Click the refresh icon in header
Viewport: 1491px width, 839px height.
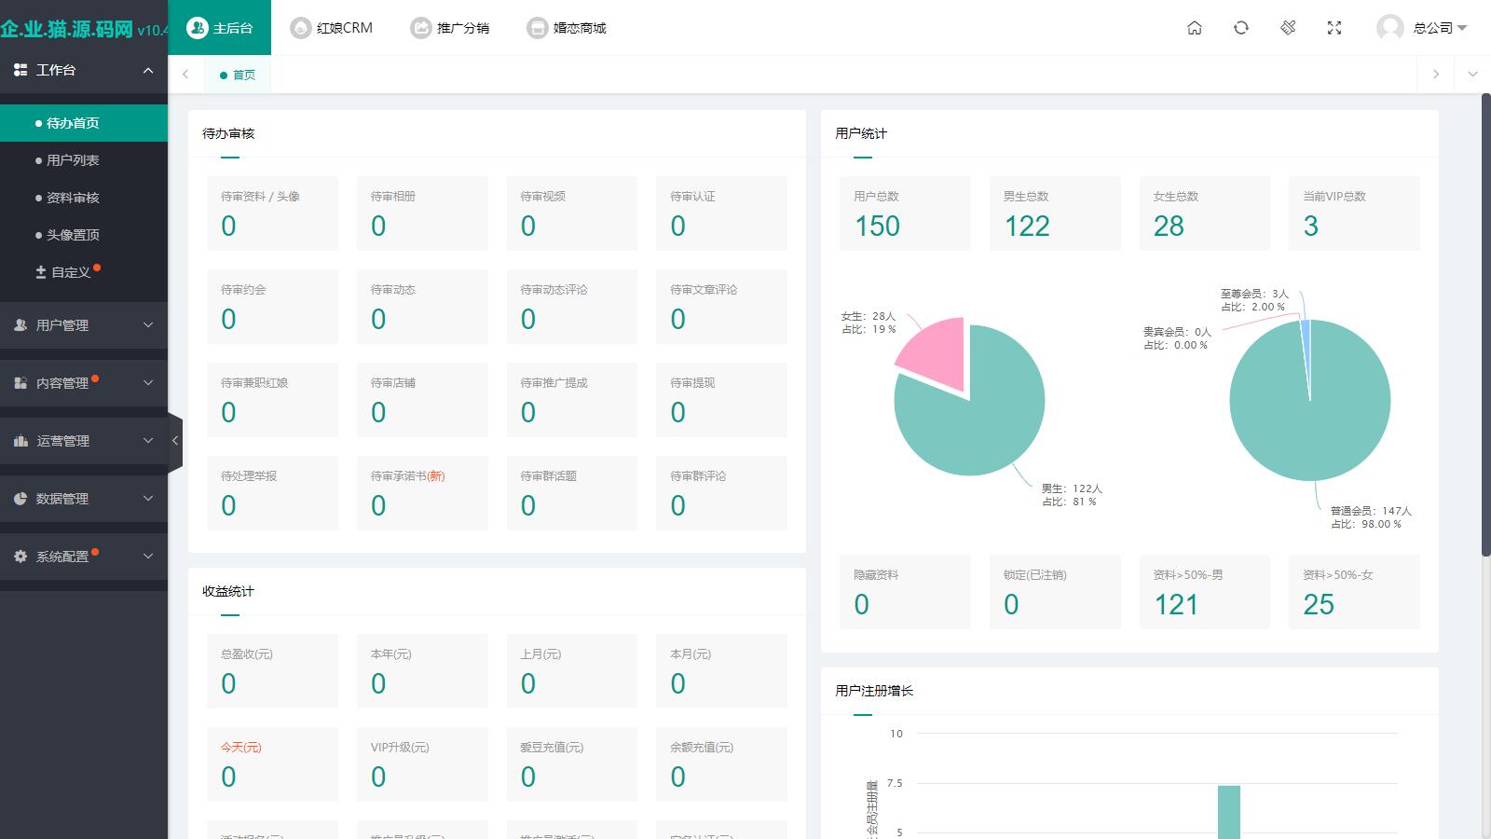tap(1241, 28)
